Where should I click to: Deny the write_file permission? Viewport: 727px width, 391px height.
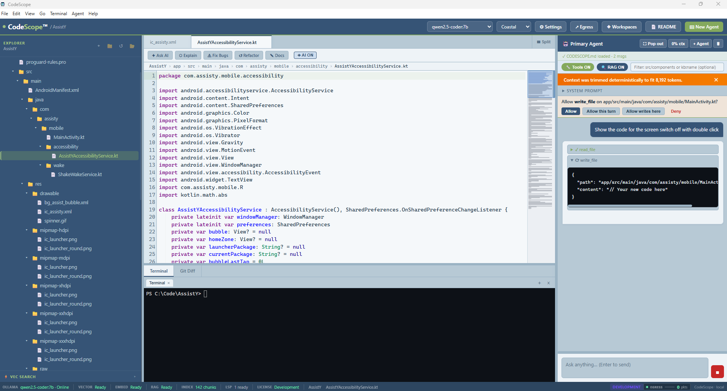coord(676,111)
